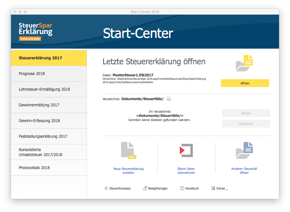Open the Lohnsteuer-Ermäßigung 2018 section
The height and width of the screenshot is (212, 290).
[x=49, y=89]
